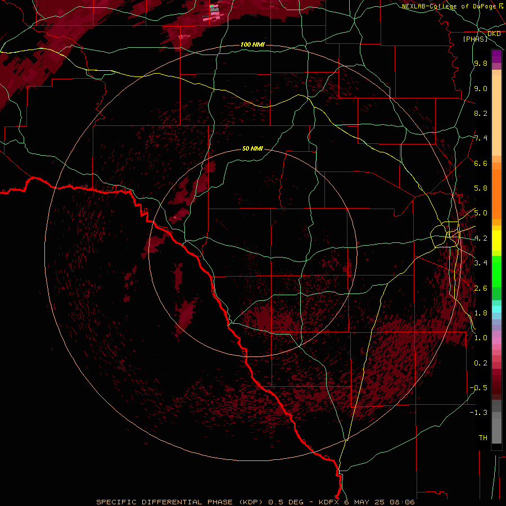Click the DKD label above the legend

494,34
